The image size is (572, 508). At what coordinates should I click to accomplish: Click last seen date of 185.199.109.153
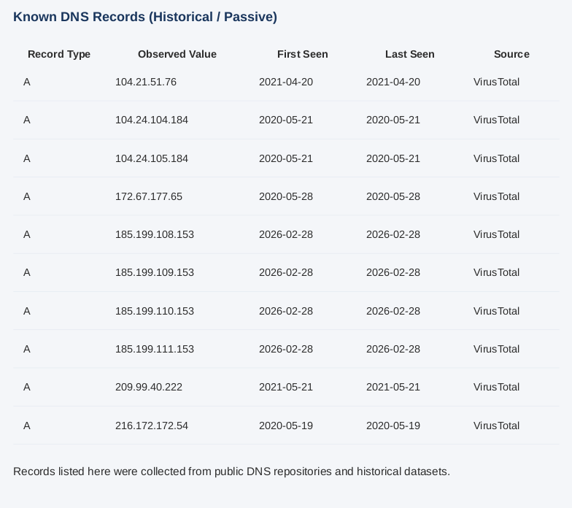tap(393, 272)
